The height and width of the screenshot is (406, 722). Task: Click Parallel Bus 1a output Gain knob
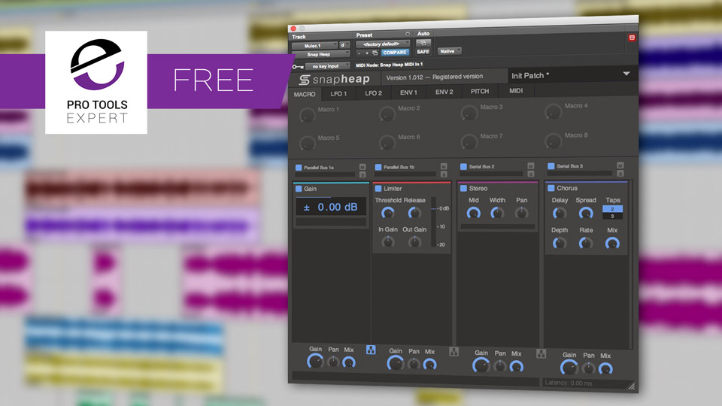[315, 362]
